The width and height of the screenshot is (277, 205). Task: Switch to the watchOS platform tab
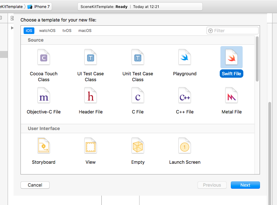(47, 31)
